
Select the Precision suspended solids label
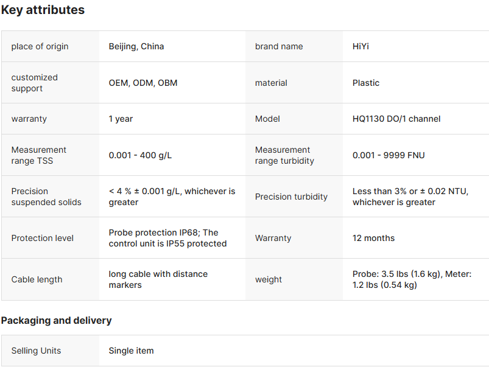[x=46, y=197]
